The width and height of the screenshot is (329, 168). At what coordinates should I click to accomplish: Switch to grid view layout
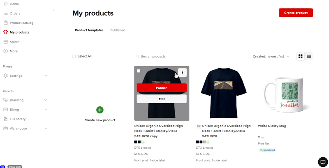301,56
